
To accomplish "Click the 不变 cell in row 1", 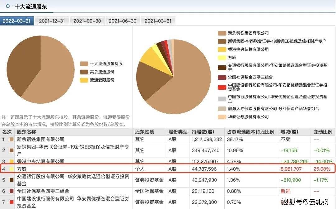I will click(x=285, y=140).
